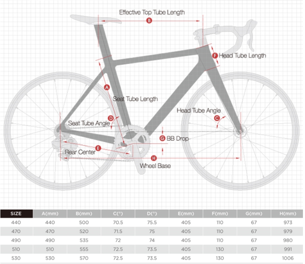The image size is (305, 264).
Task: Click the red H wheel base marker
Action: pyautogui.click(x=154, y=158)
